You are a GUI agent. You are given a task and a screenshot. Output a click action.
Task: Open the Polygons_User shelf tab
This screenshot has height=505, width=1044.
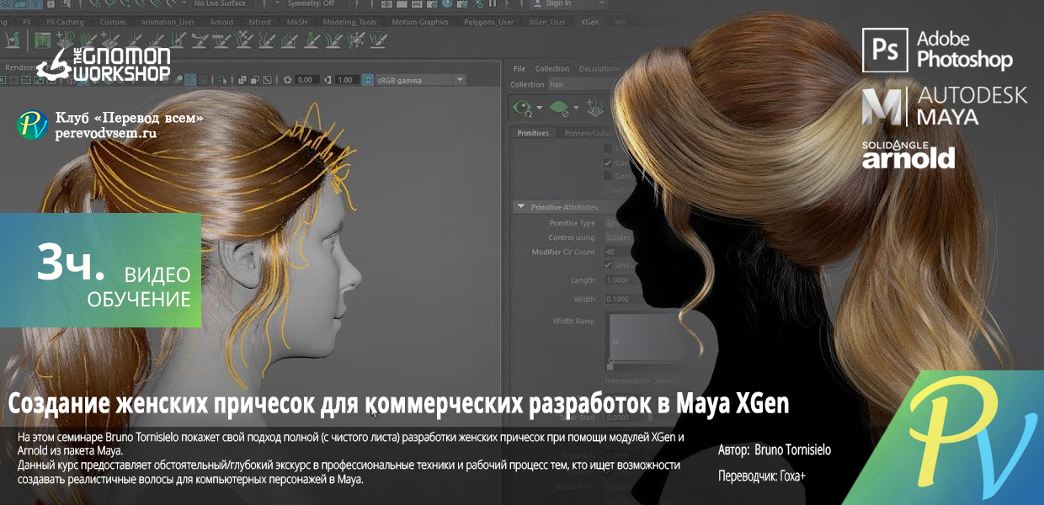pos(488,22)
